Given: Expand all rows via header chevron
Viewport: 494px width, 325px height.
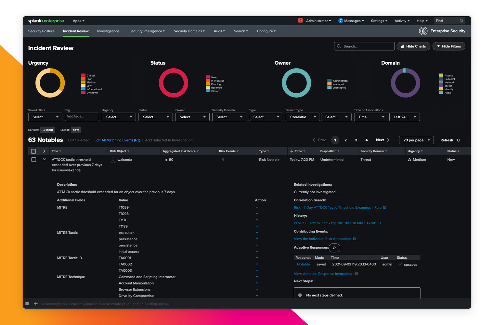Looking at the screenshot, I should 44,151.
